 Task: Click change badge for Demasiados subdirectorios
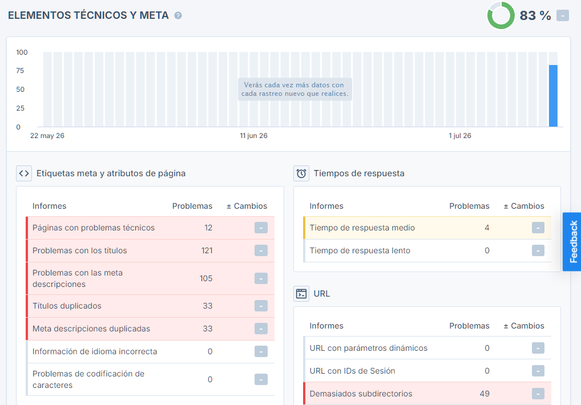(x=538, y=394)
